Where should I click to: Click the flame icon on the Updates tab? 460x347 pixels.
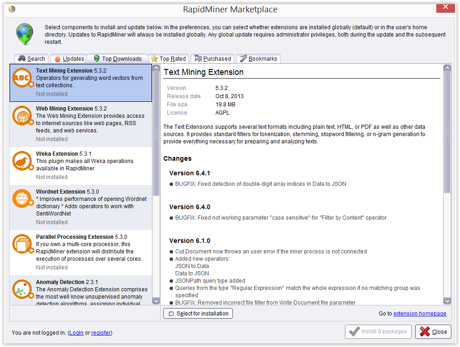click(x=57, y=59)
